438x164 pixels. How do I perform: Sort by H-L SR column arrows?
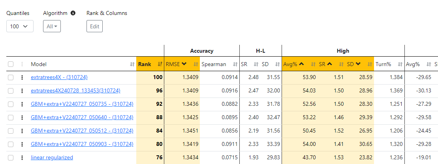[x=256, y=64]
